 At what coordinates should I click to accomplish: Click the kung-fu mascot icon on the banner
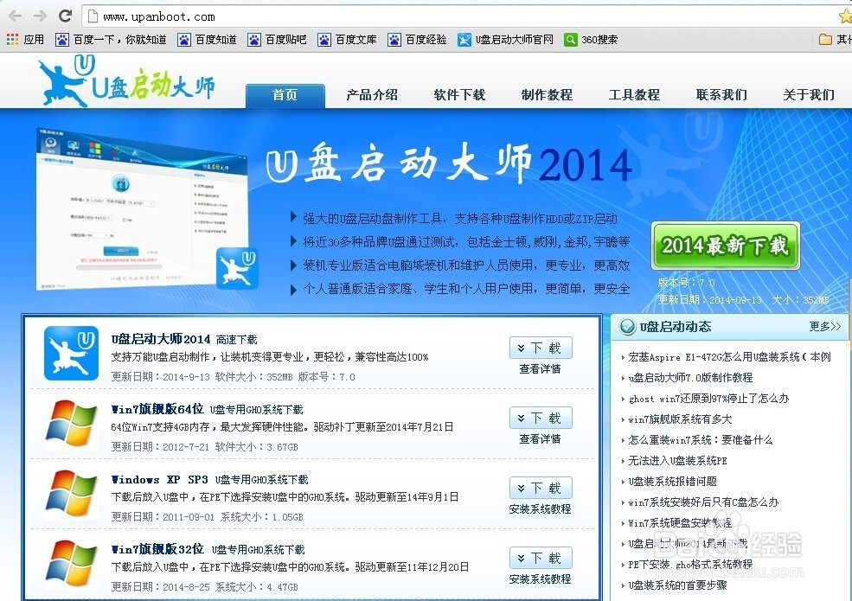click(x=236, y=266)
